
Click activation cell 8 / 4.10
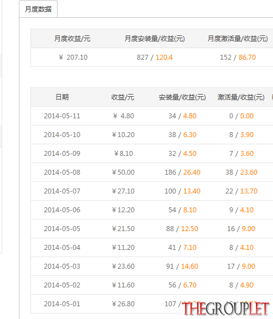(241, 248)
